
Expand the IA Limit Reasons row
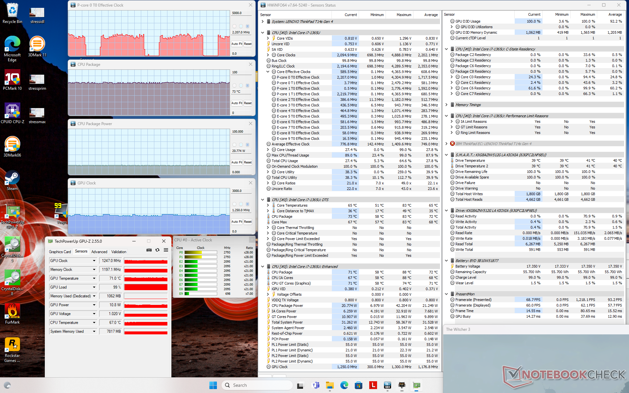(452, 122)
